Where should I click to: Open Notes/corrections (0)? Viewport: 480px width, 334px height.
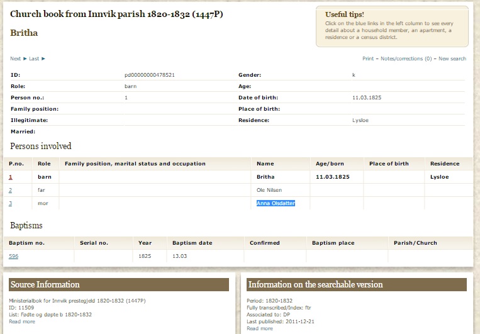(406, 58)
